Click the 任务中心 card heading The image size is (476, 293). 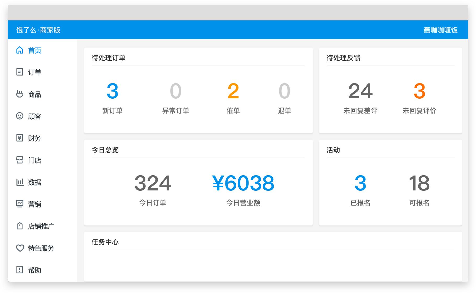[x=105, y=242]
